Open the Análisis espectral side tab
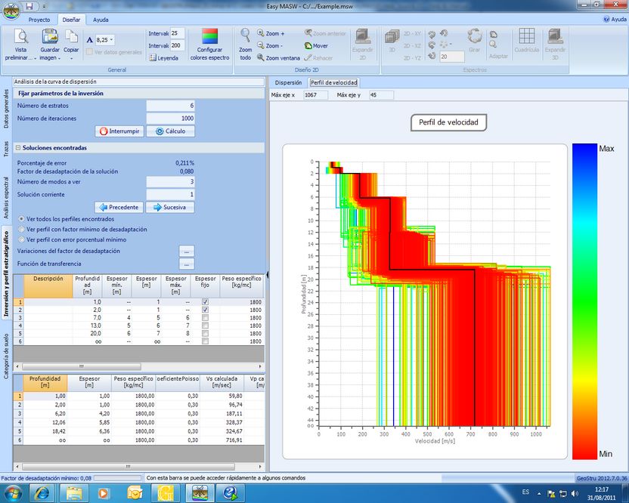 point(5,198)
